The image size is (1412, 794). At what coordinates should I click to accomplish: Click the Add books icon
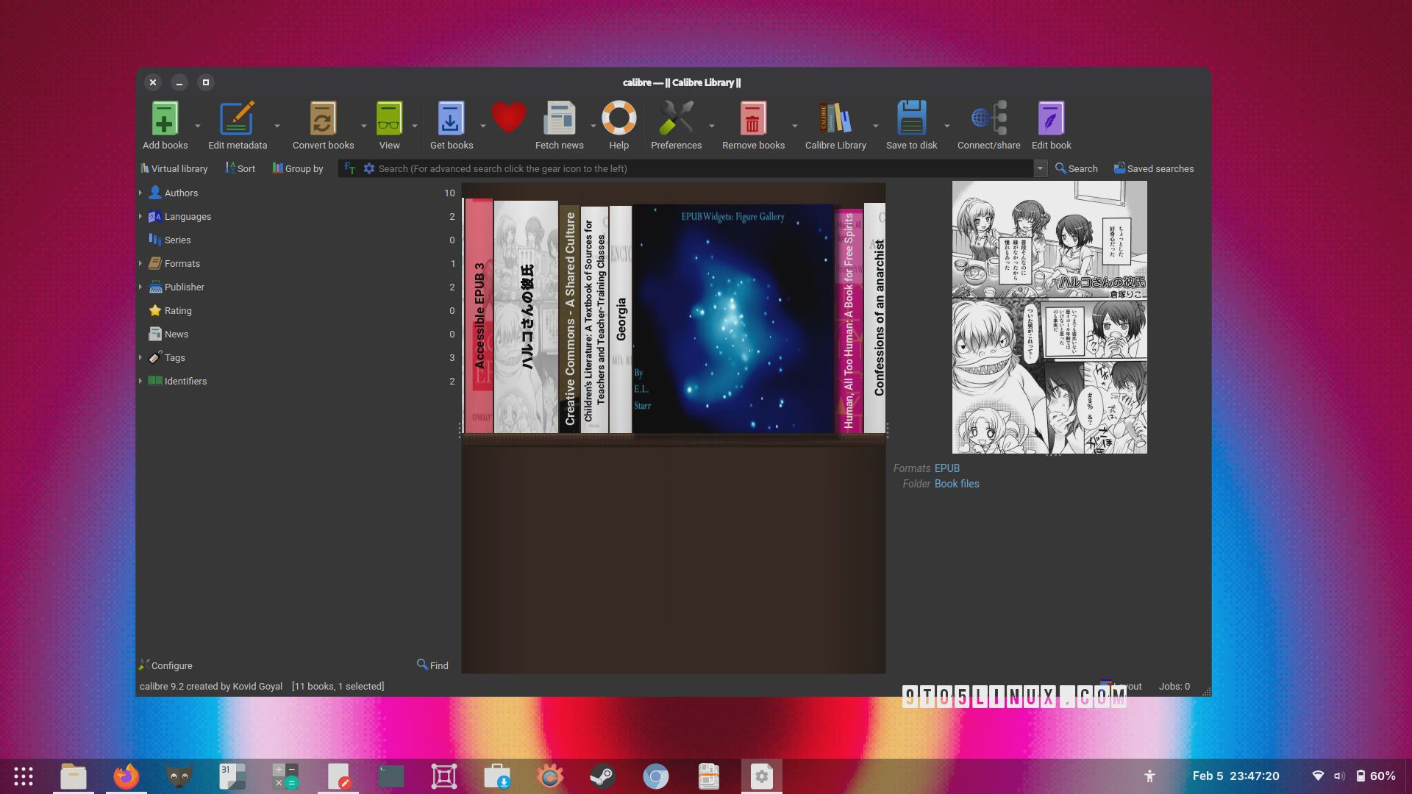click(165, 118)
